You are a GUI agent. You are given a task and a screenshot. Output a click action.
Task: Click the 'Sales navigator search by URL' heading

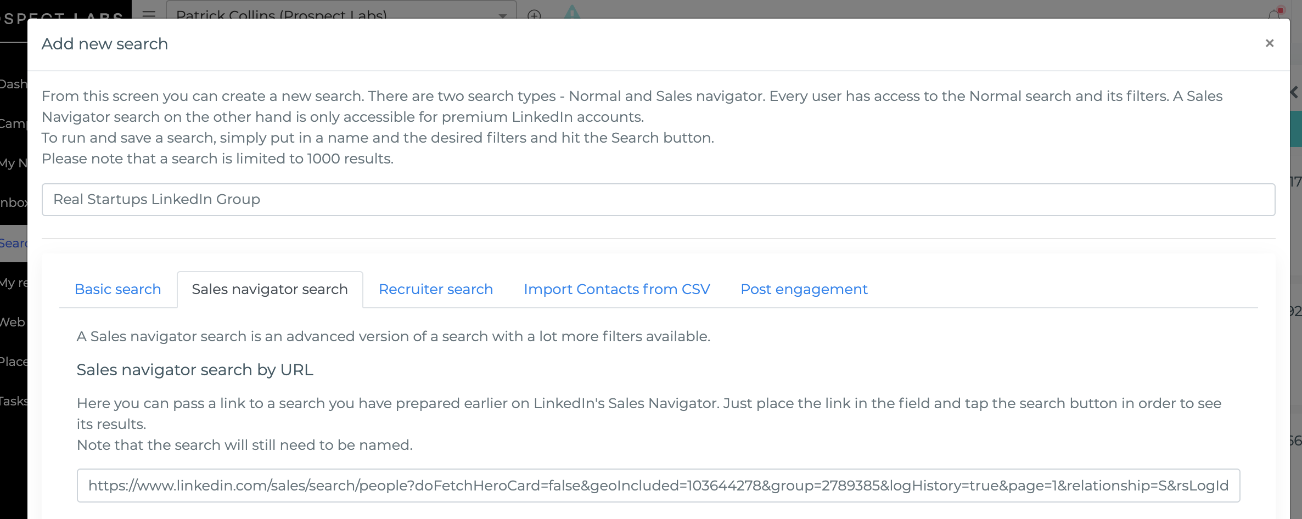(x=195, y=370)
